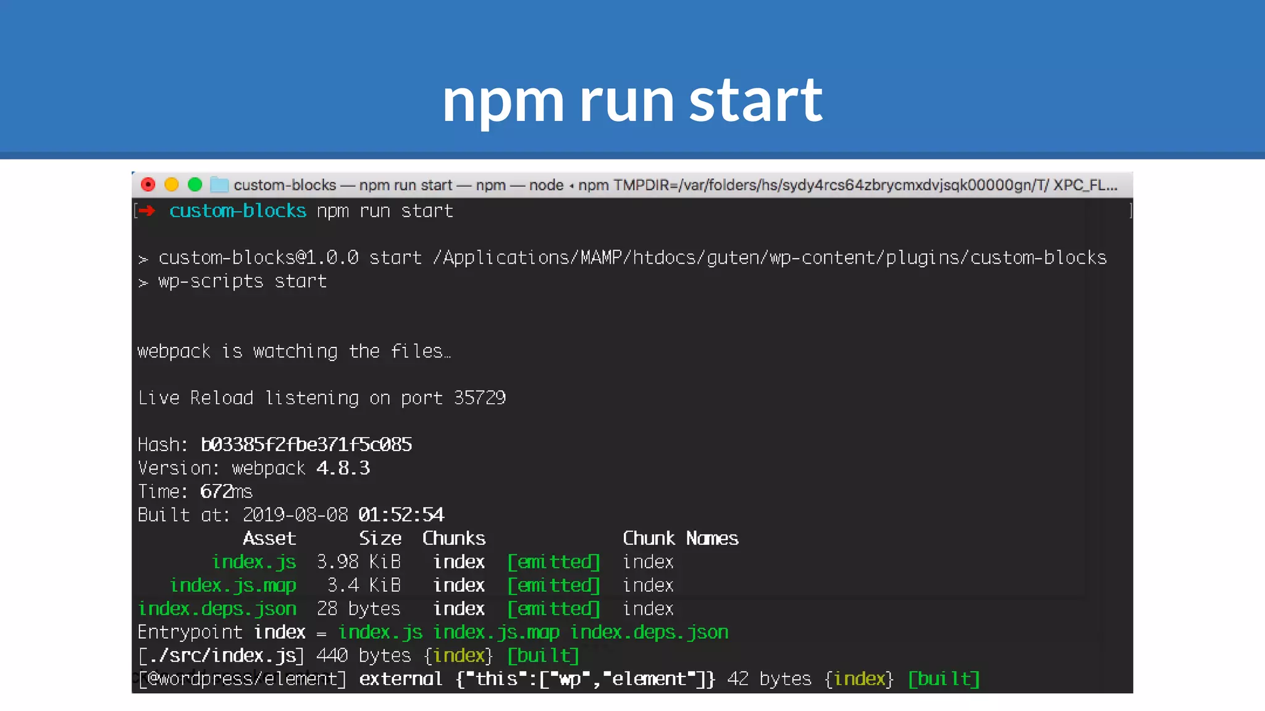This screenshot has height=711, width=1265.
Task: Click the 'wp-scripts start' command line
Action: pyautogui.click(x=242, y=281)
